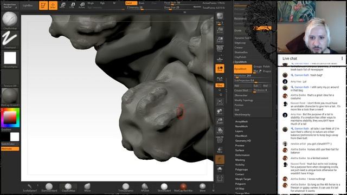Toggle the Floor grid icon
This screenshot has height=195, width=347.
click(x=220, y=59)
